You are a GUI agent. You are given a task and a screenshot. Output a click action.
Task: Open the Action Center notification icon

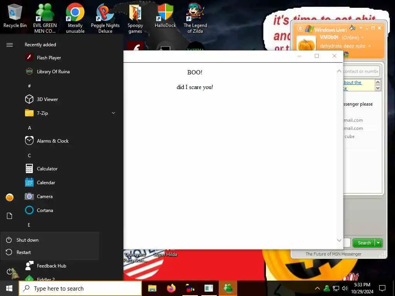pos(382,288)
